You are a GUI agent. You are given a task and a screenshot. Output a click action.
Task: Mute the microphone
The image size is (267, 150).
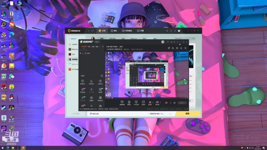pyautogui.click(x=150, y=103)
